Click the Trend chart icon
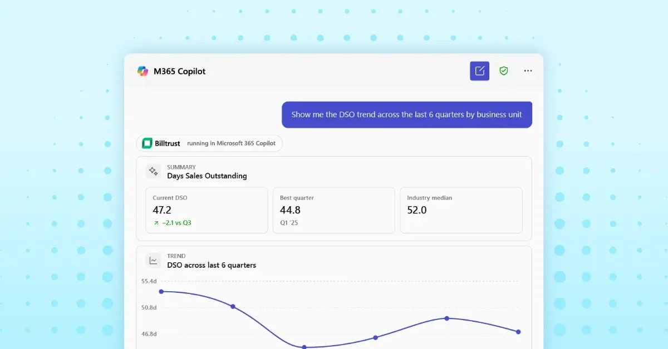The width and height of the screenshot is (668, 349). [153, 261]
